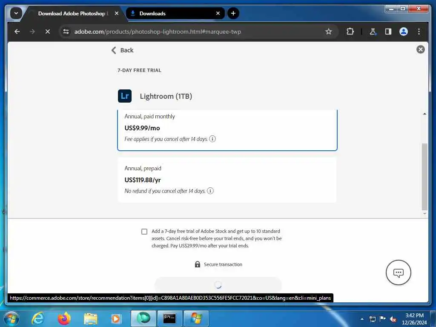Image resolution: width=436 pixels, height=327 pixels.
Task: Open Windows Media Player on taskbar
Action: [116, 318]
